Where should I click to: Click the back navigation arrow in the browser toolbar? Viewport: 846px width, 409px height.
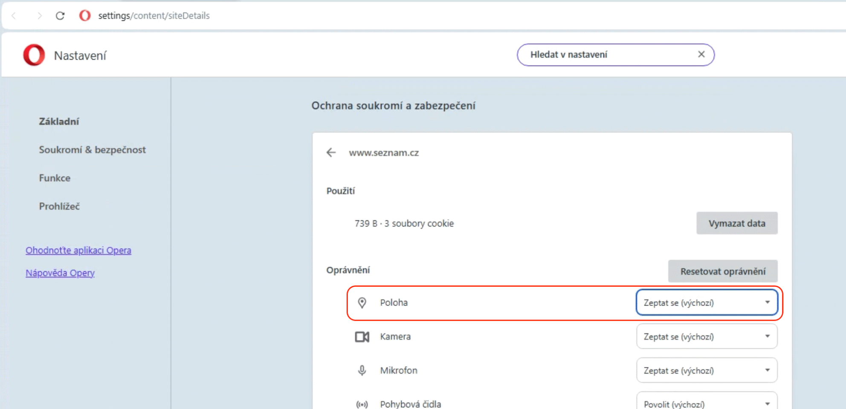click(x=14, y=16)
